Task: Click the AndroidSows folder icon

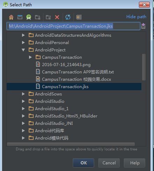Action: (x=31, y=94)
